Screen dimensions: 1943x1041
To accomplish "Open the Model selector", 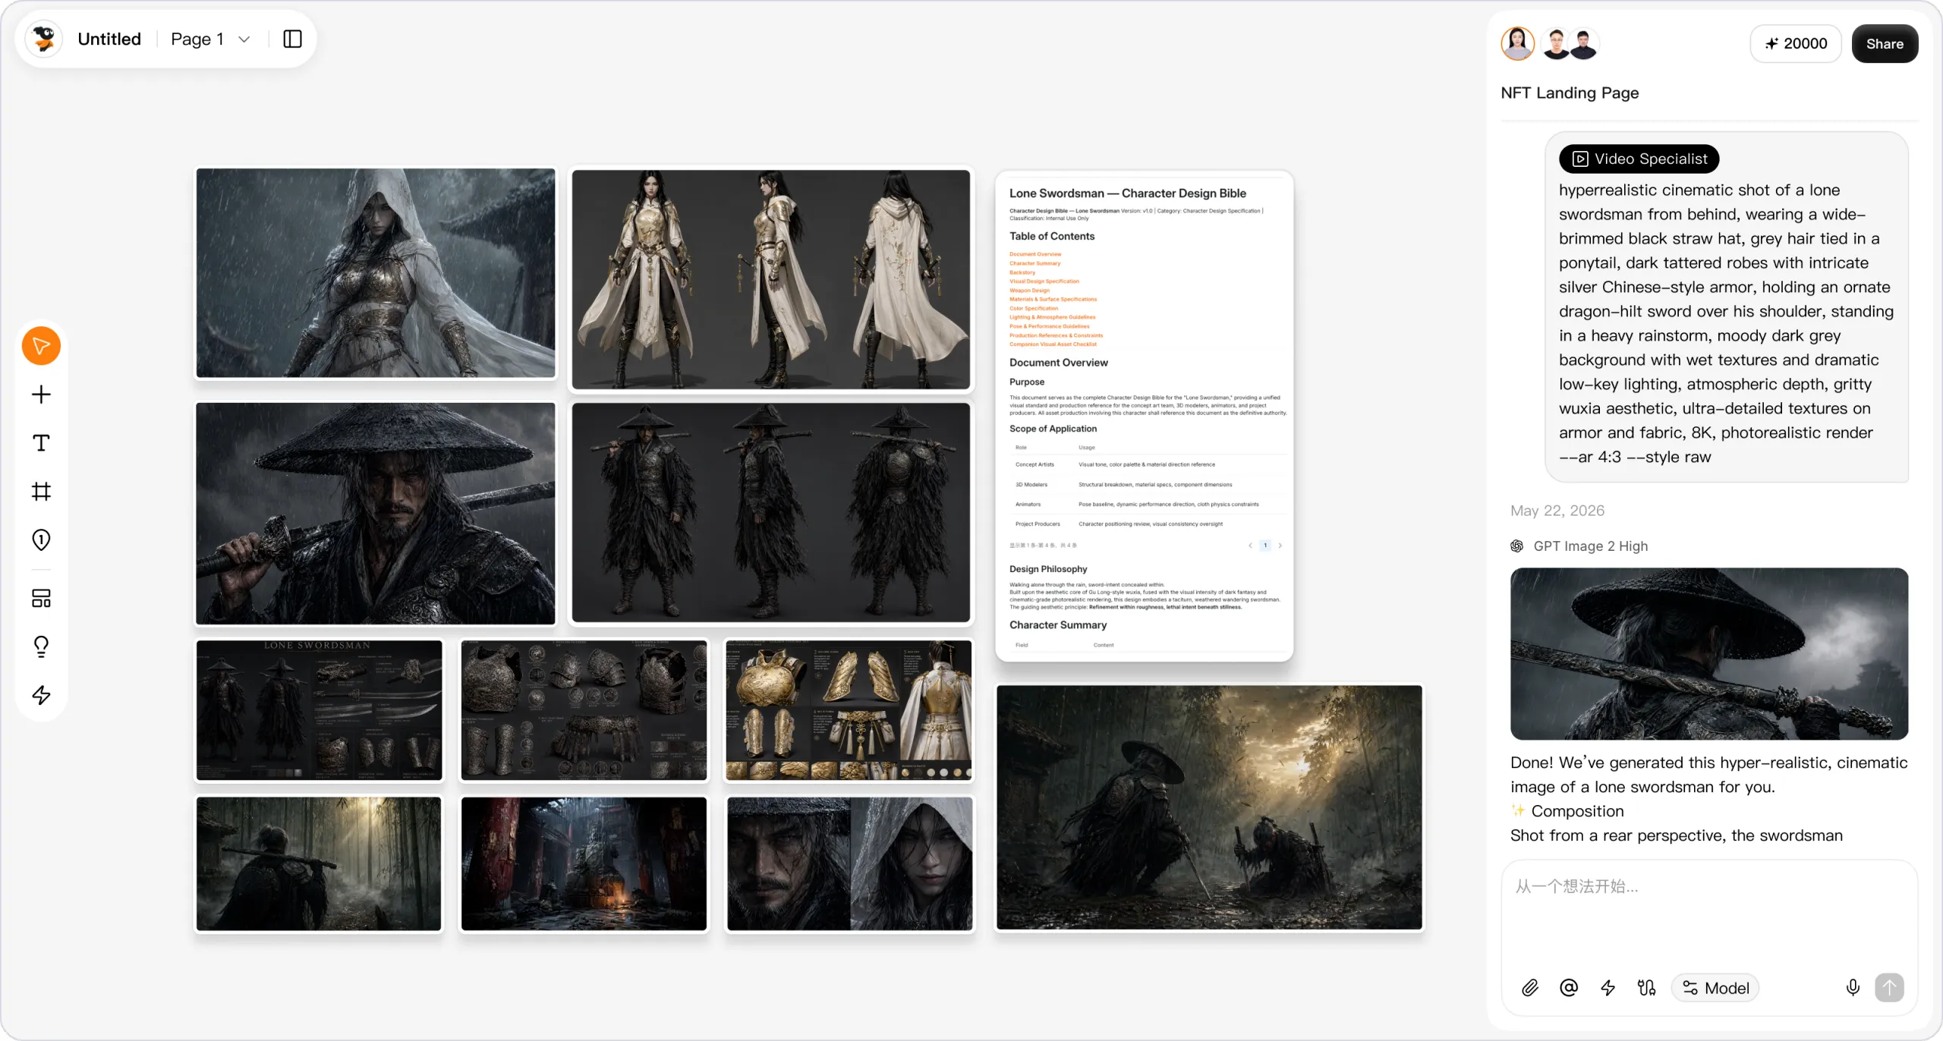I will click(1715, 988).
